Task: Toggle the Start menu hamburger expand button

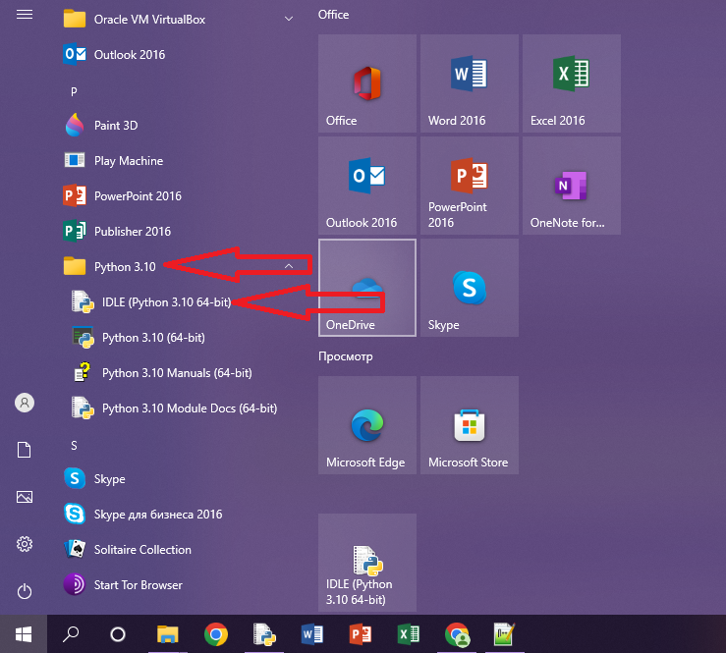Action: pos(25,15)
